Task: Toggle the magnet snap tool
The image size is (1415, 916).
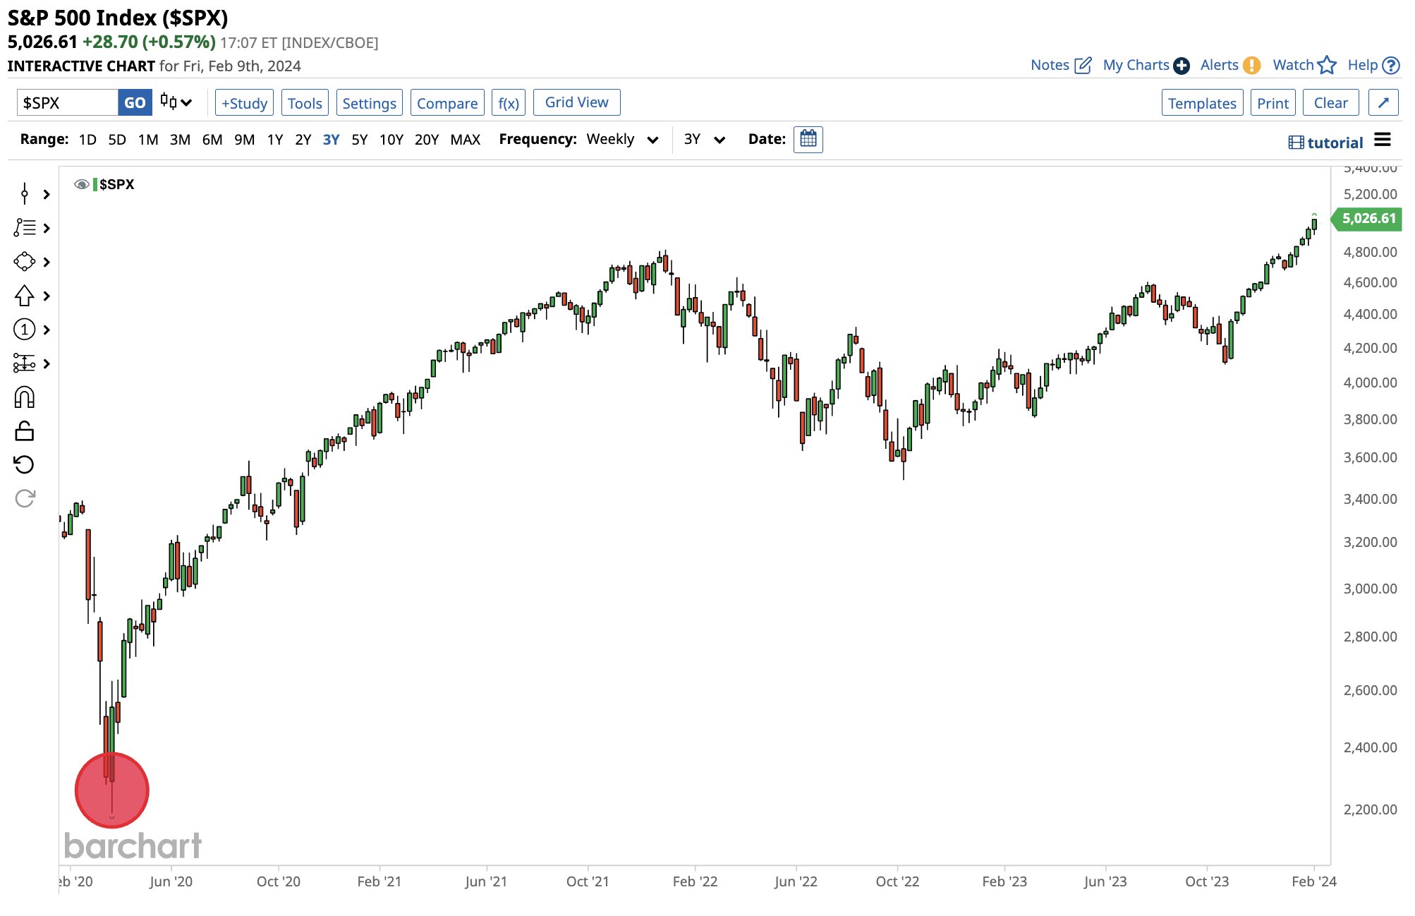Action: 25,397
